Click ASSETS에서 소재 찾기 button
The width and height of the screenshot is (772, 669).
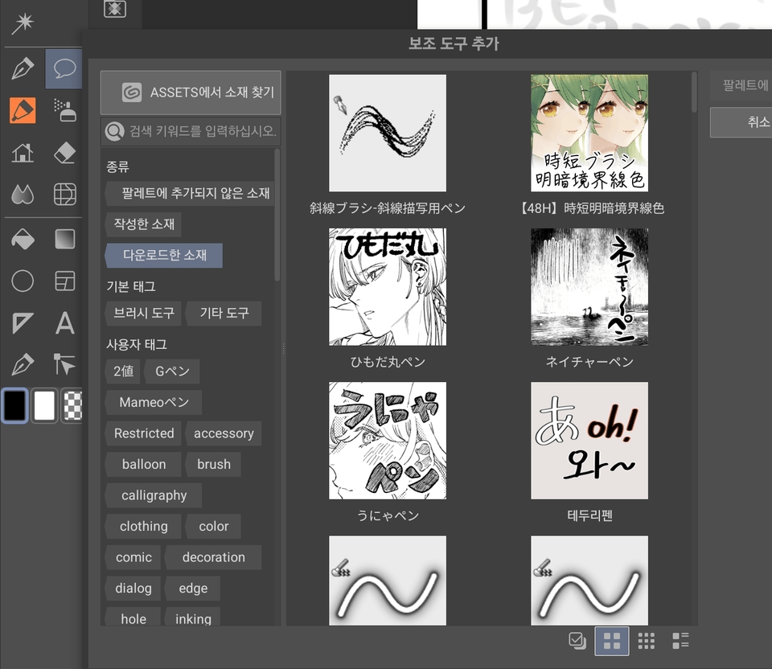click(191, 92)
